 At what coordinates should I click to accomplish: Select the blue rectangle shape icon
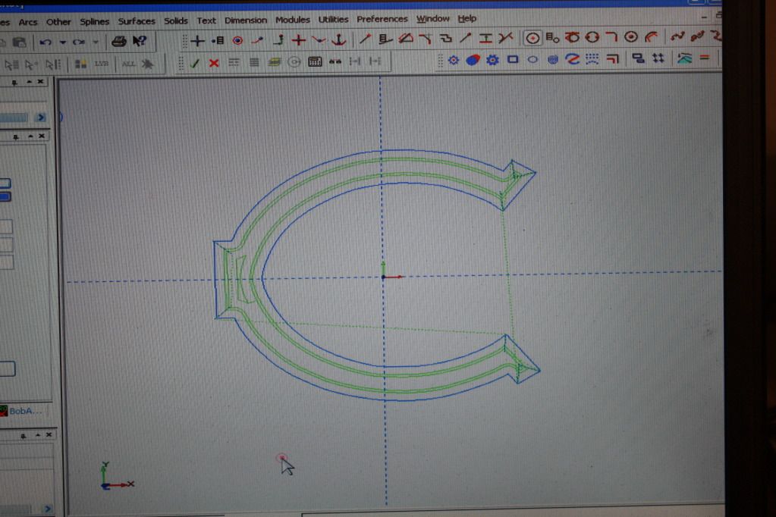coord(513,59)
